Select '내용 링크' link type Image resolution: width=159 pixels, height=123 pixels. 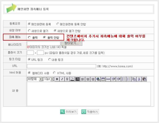[x=50, y=59]
